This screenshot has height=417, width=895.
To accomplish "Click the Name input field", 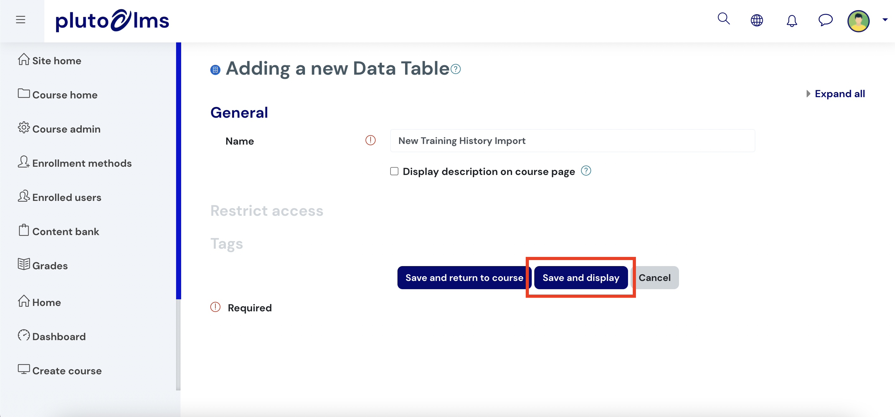I will point(573,140).
